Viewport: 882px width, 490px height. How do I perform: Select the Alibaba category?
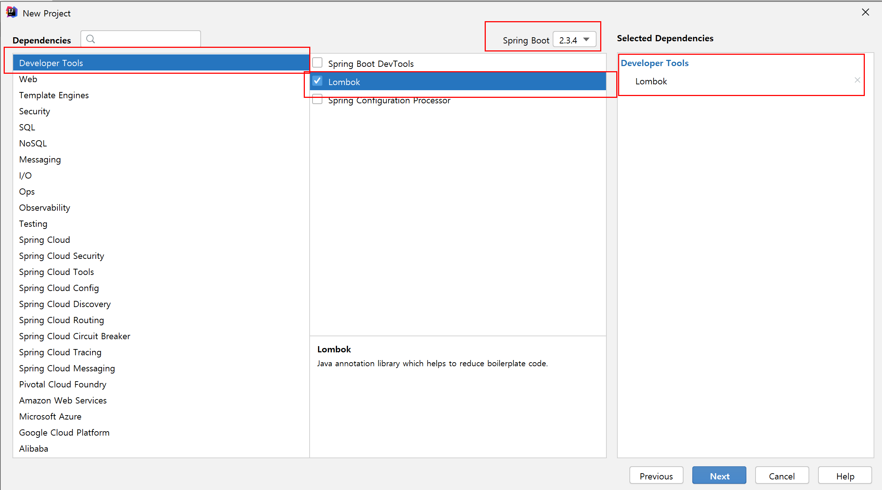click(161, 448)
